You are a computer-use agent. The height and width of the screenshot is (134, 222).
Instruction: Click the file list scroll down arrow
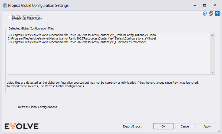click(212, 72)
